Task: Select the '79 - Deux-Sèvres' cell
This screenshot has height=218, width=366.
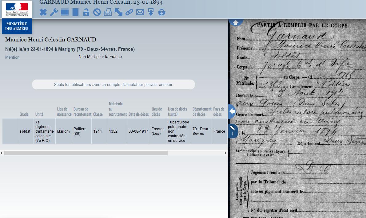Action: click(201, 131)
